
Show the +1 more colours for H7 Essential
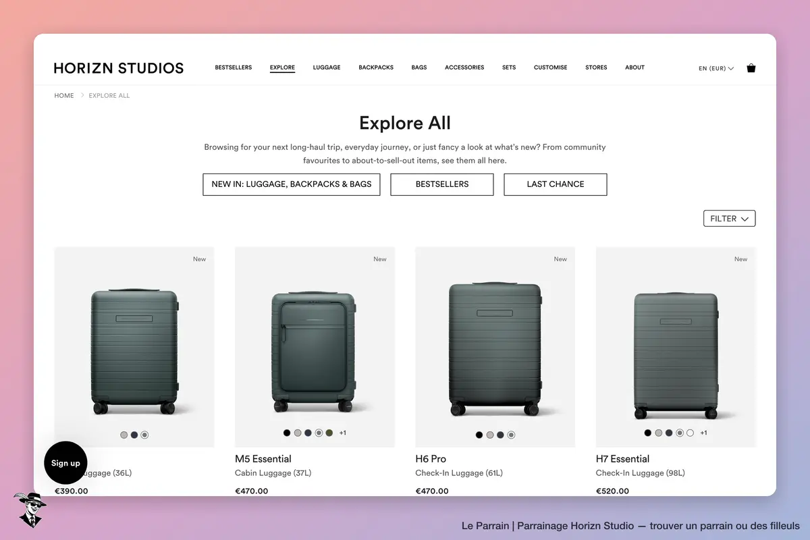(x=703, y=433)
